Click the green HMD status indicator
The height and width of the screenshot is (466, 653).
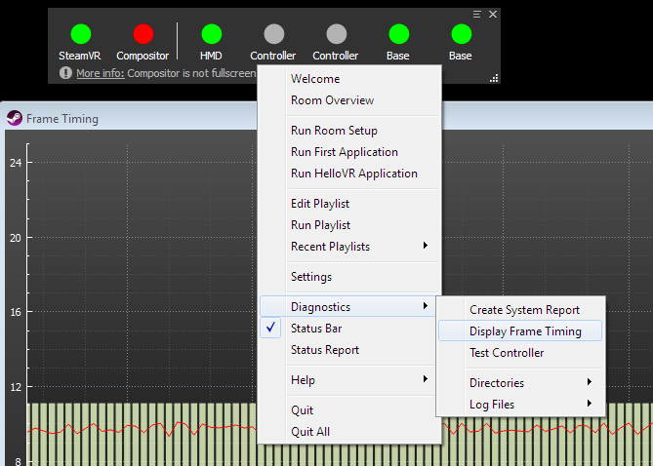(x=212, y=34)
